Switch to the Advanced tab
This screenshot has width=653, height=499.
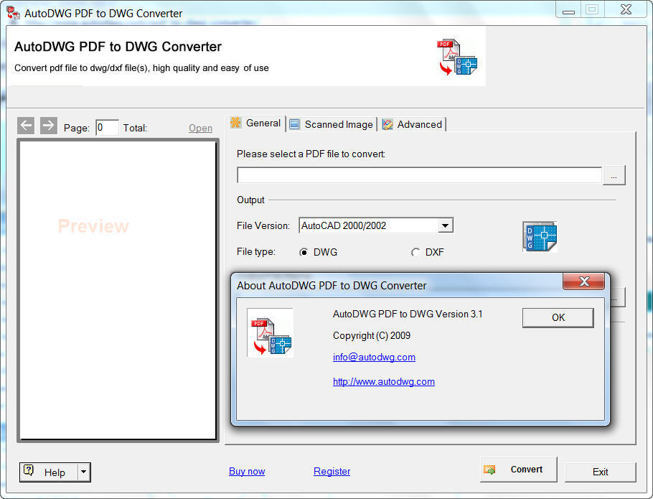click(413, 124)
